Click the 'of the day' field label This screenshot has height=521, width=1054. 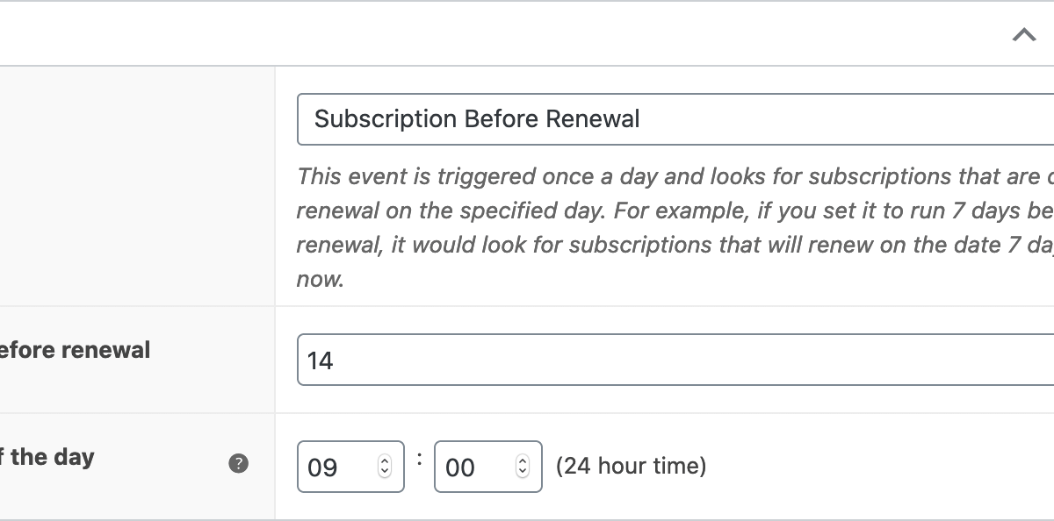coord(47,457)
